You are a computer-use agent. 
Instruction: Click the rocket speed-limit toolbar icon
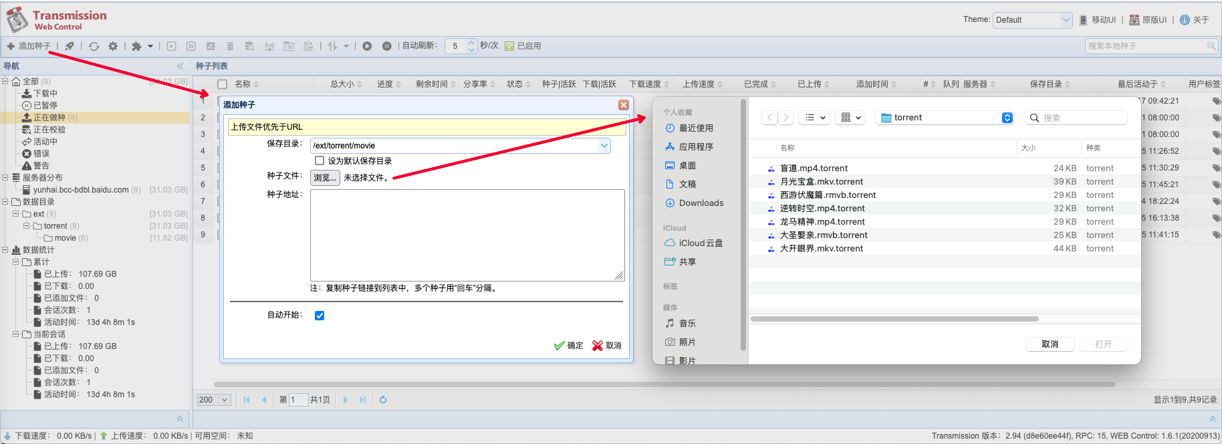pyautogui.click(x=70, y=46)
